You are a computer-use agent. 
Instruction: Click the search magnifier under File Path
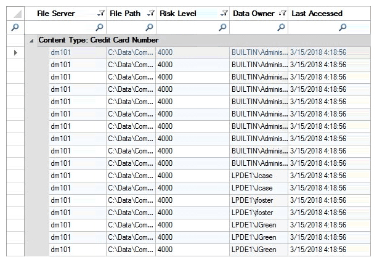[x=149, y=27]
